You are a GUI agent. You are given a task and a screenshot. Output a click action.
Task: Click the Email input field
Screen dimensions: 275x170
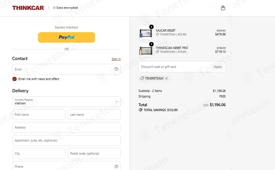(x=63, y=69)
